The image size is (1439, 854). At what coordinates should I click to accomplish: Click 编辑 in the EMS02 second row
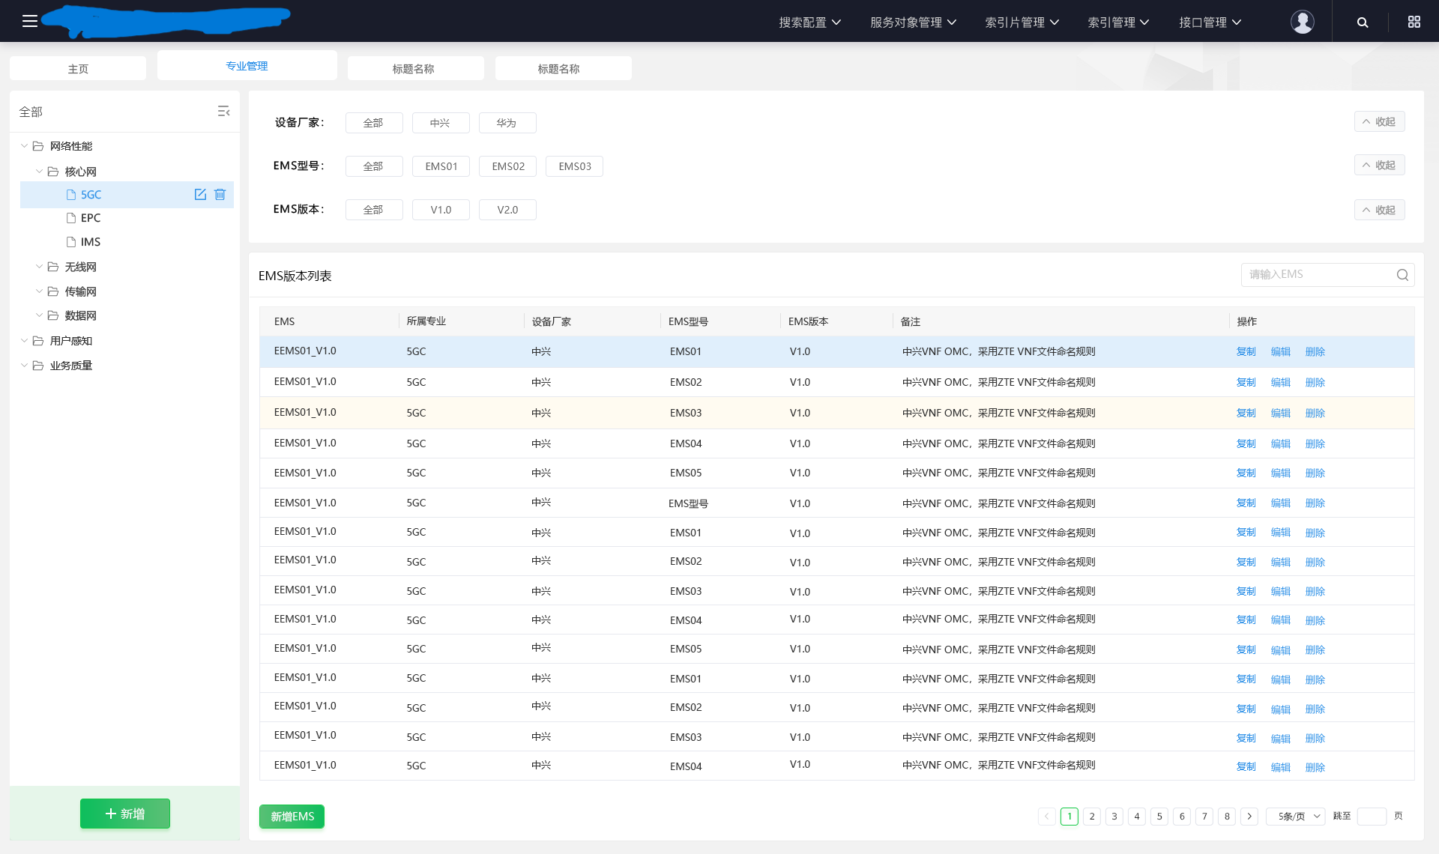(1280, 382)
